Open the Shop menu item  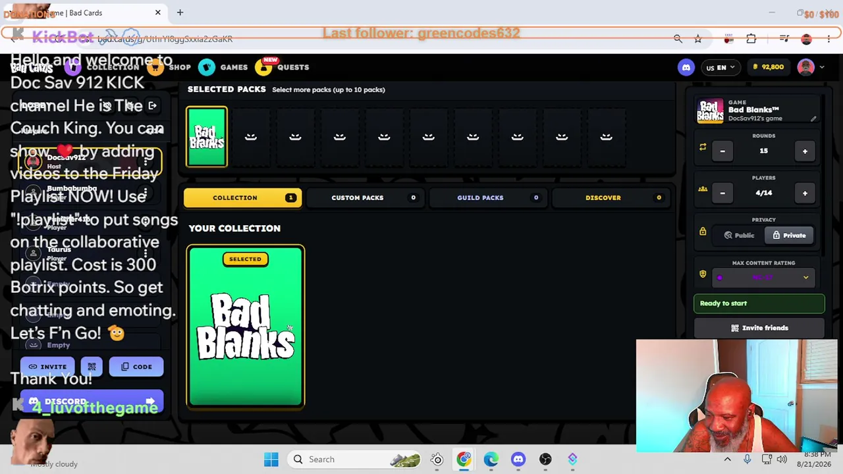click(179, 67)
